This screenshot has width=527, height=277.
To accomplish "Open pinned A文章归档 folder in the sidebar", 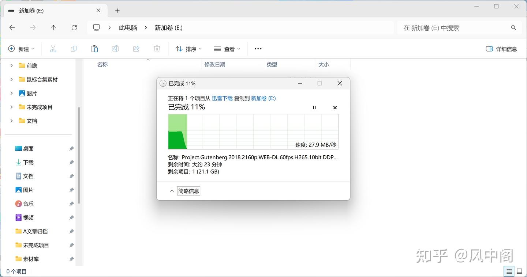I will (31, 231).
